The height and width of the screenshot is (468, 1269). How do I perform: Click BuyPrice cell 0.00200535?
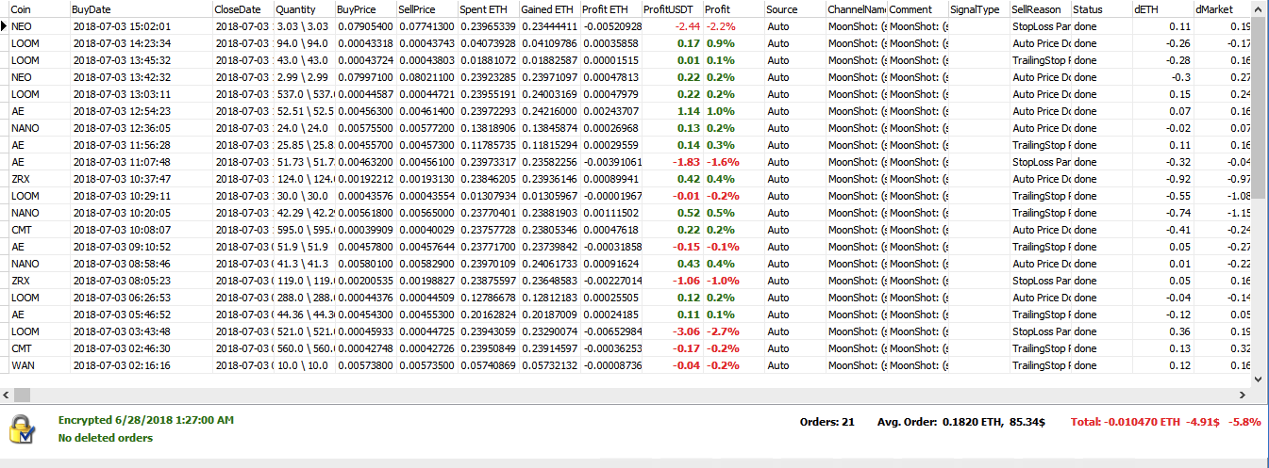pyautogui.click(x=365, y=281)
